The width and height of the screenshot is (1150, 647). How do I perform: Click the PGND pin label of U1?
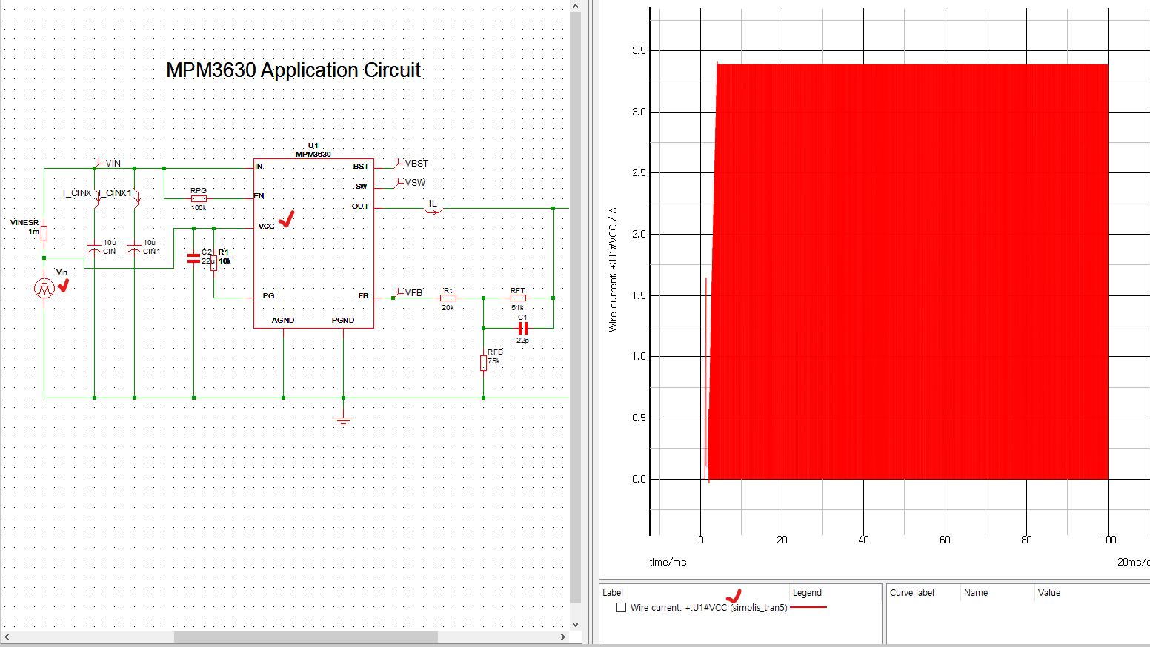coord(343,321)
